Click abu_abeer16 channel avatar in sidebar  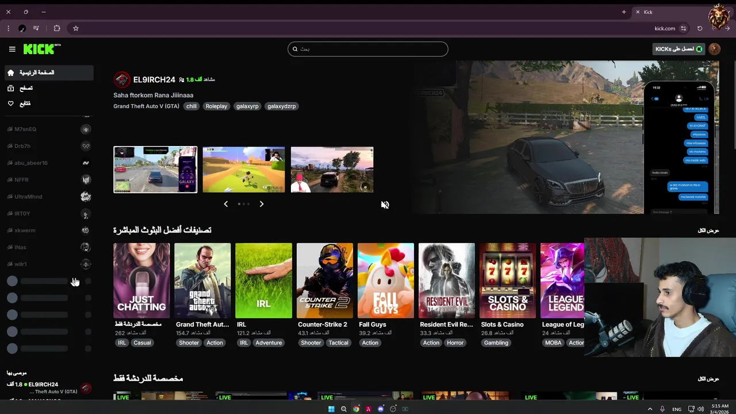coord(86,163)
